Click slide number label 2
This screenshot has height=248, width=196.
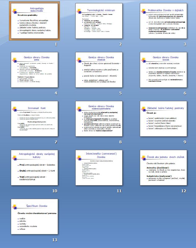(x=120, y=44)
